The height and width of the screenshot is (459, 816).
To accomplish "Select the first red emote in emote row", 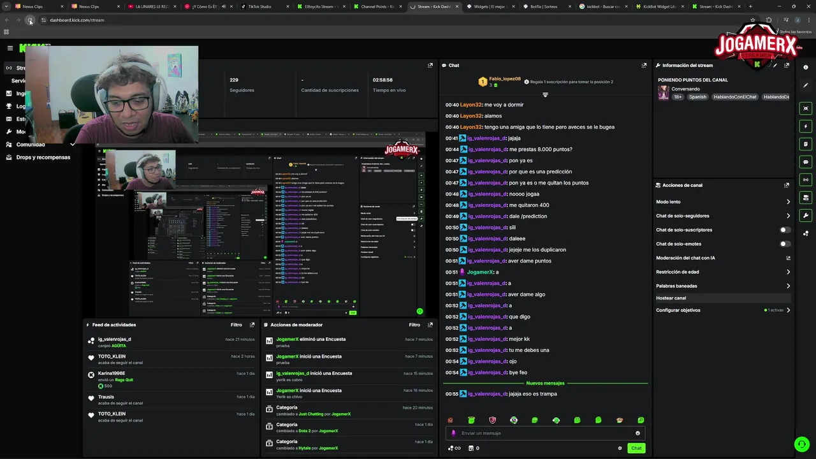I will (x=450, y=420).
